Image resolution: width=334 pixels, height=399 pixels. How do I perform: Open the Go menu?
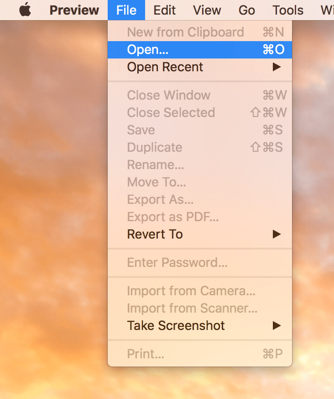tap(246, 10)
